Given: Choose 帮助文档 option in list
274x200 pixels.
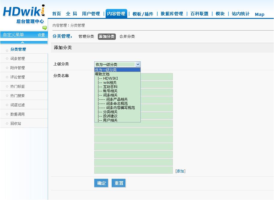Looking at the screenshot, I should coord(117,74).
